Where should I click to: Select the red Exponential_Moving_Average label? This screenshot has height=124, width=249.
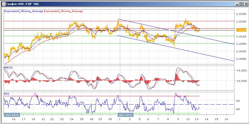pyautogui.click(x=63, y=11)
